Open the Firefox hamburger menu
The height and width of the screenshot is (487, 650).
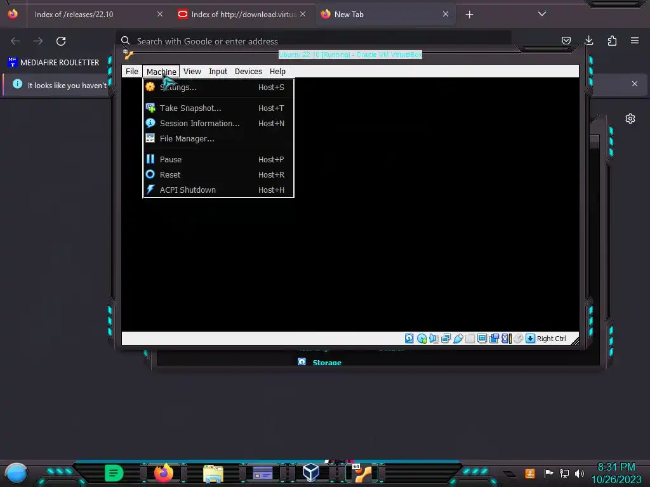pyautogui.click(x=635, y=41)
